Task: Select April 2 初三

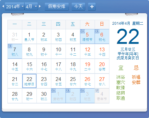Action: tap(44, 36)
